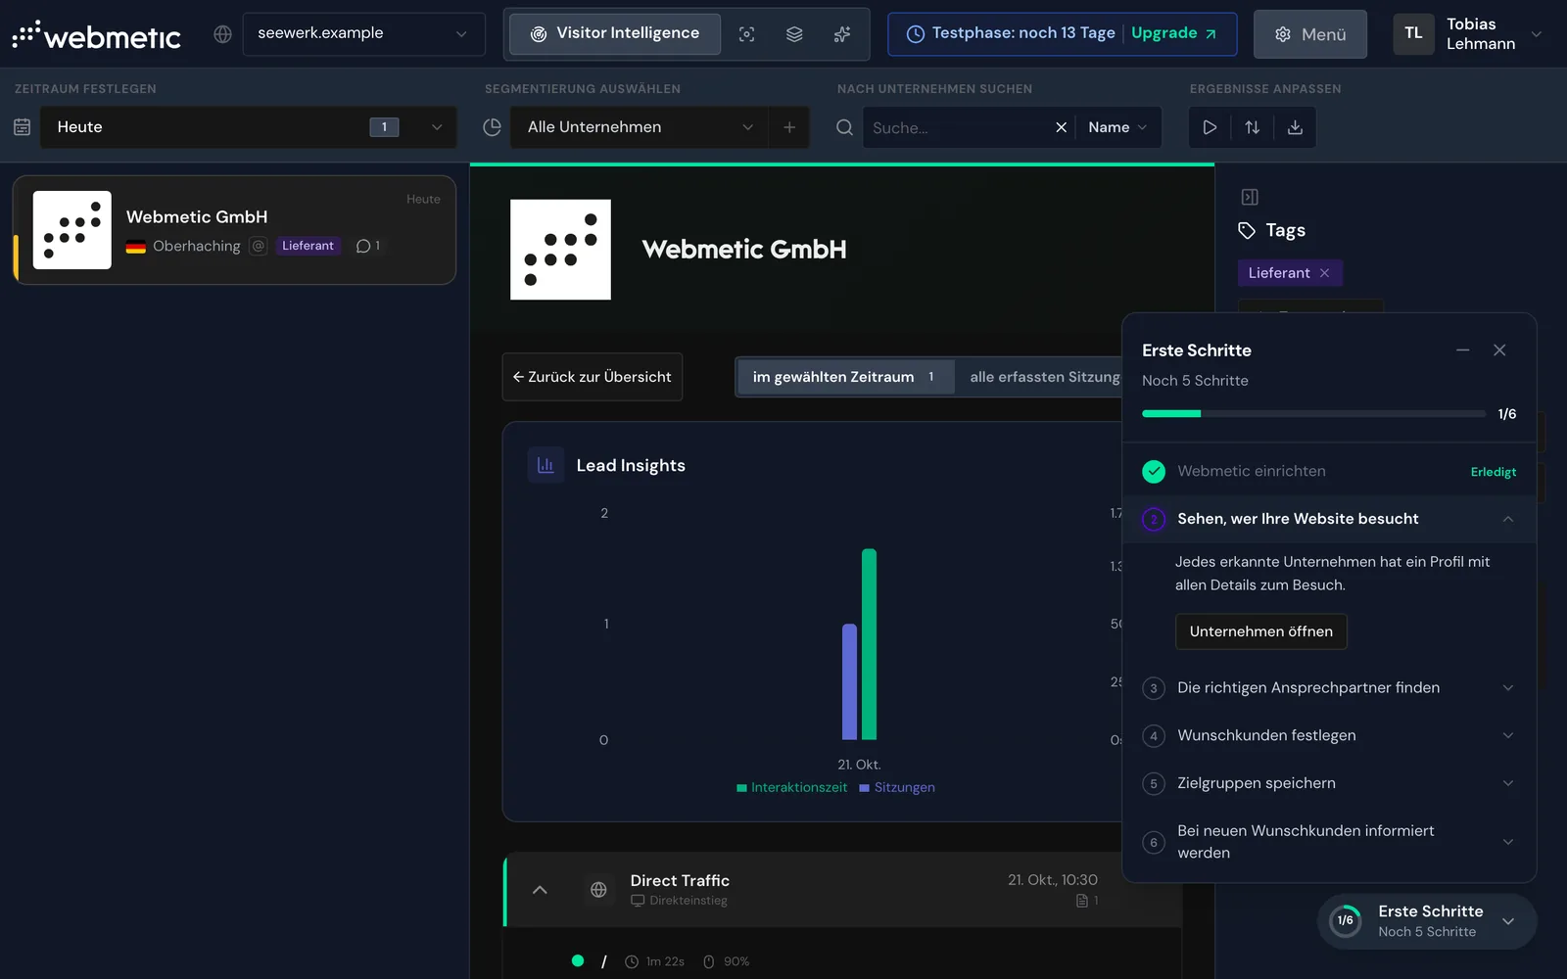Toggle the Sitzungen legend entry
This screenshot has height=979, width=1567.
tap(897, 787)
